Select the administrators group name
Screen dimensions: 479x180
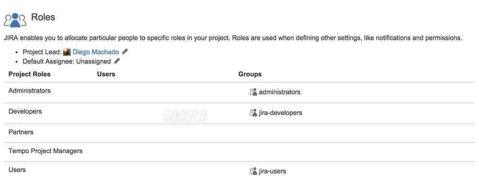(280, 92)
